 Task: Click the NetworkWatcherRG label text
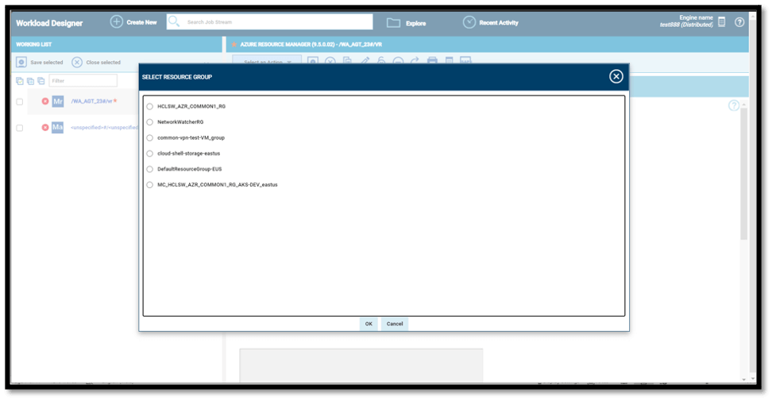(x=180, y=122)
